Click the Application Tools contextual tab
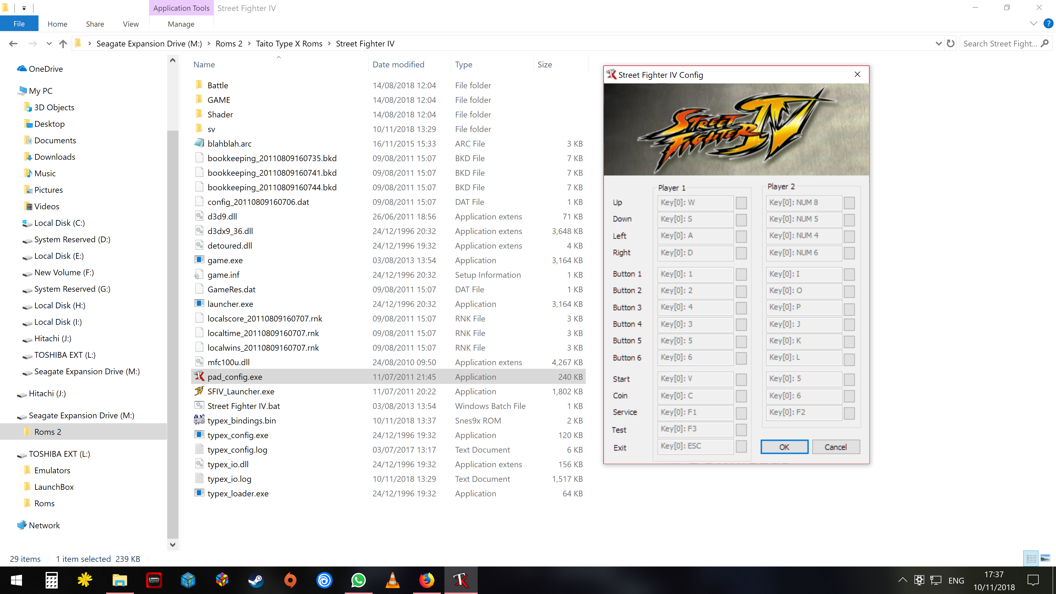This screenshot has height=594, width=1056. [181, 8]
